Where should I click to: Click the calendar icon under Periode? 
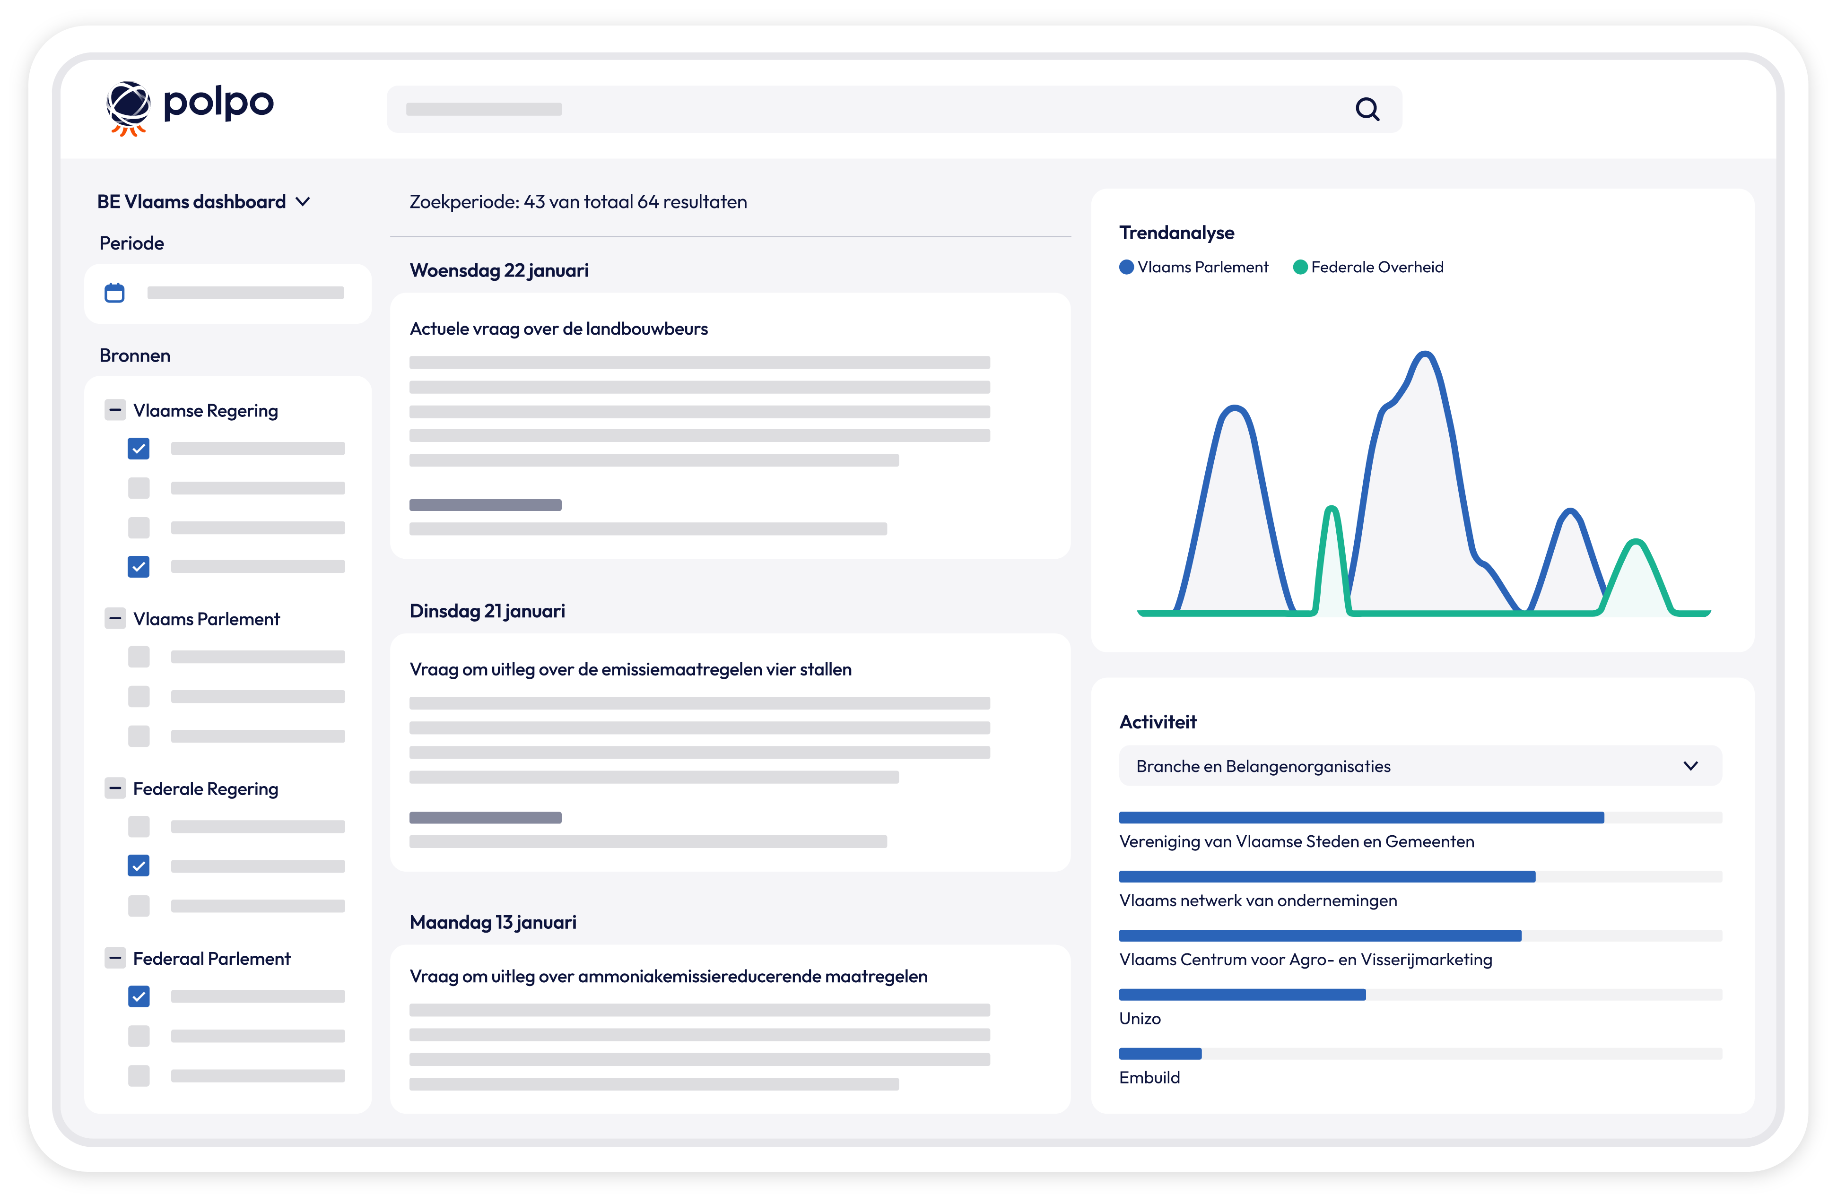114,293
